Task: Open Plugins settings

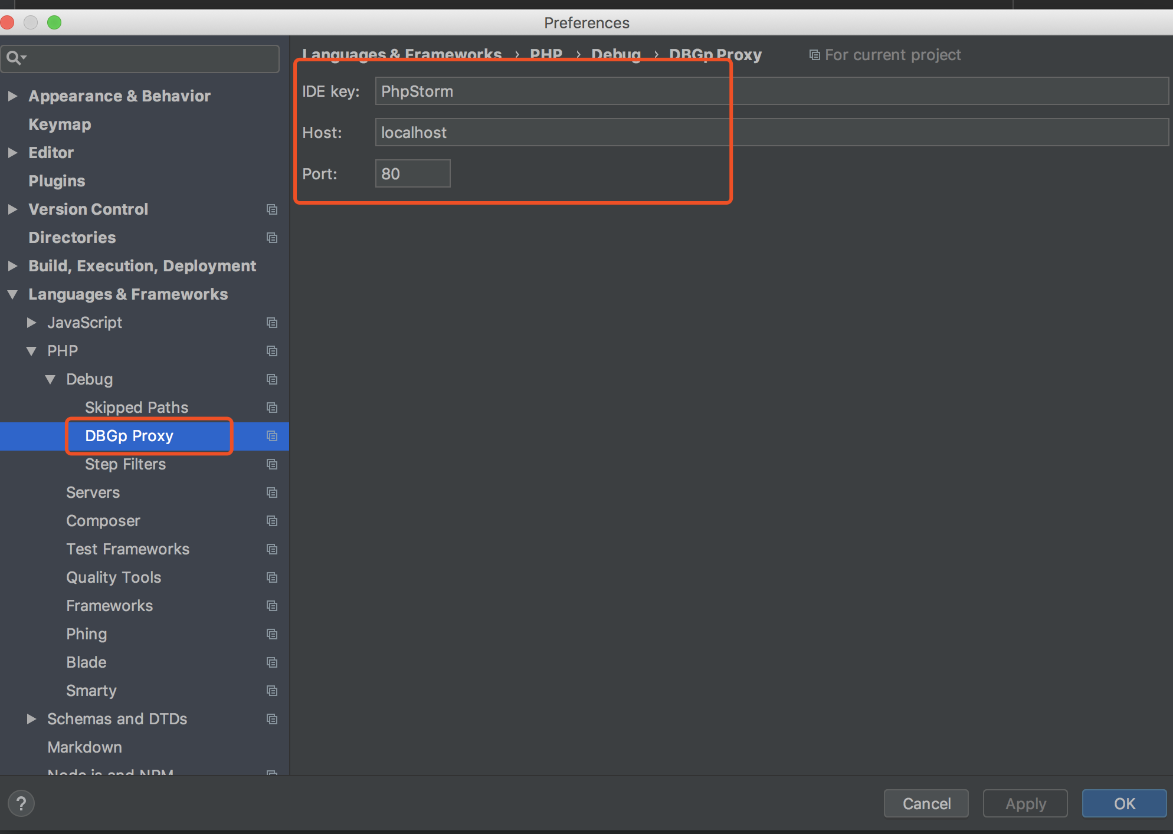Action: pos(57,181)
